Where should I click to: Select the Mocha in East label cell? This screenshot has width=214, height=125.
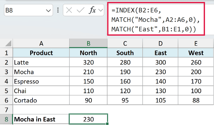pos(41,119)
